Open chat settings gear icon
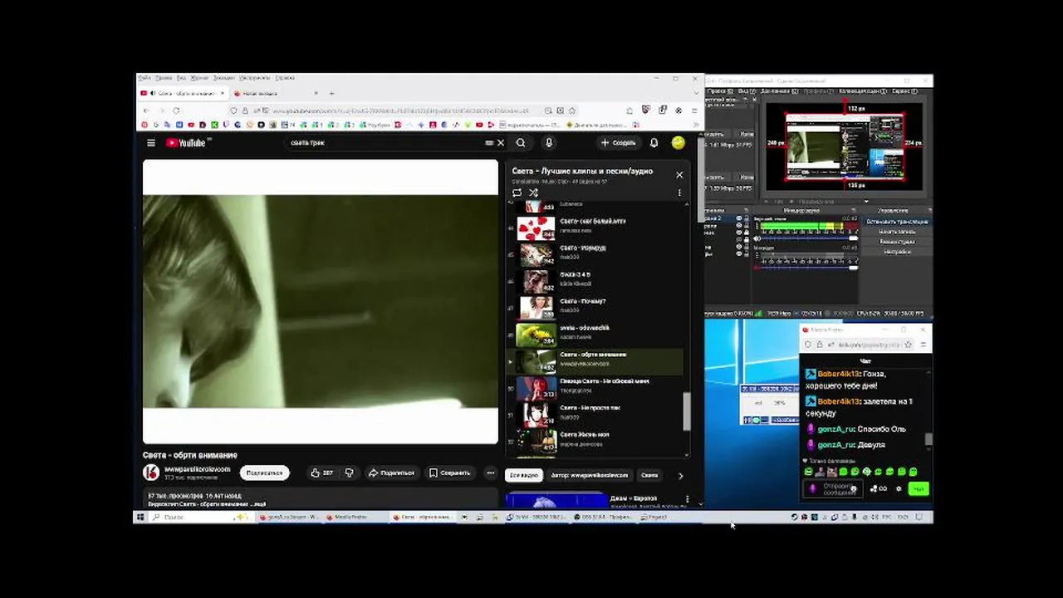 899,489
